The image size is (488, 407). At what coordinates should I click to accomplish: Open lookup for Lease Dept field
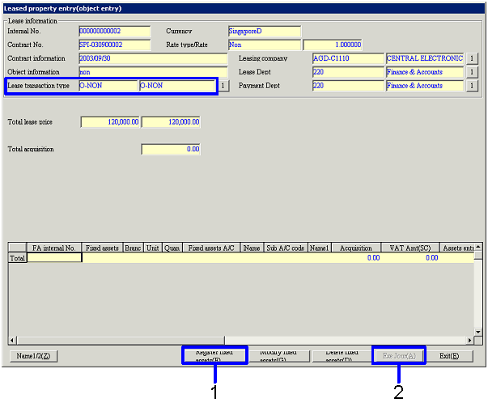473,72
